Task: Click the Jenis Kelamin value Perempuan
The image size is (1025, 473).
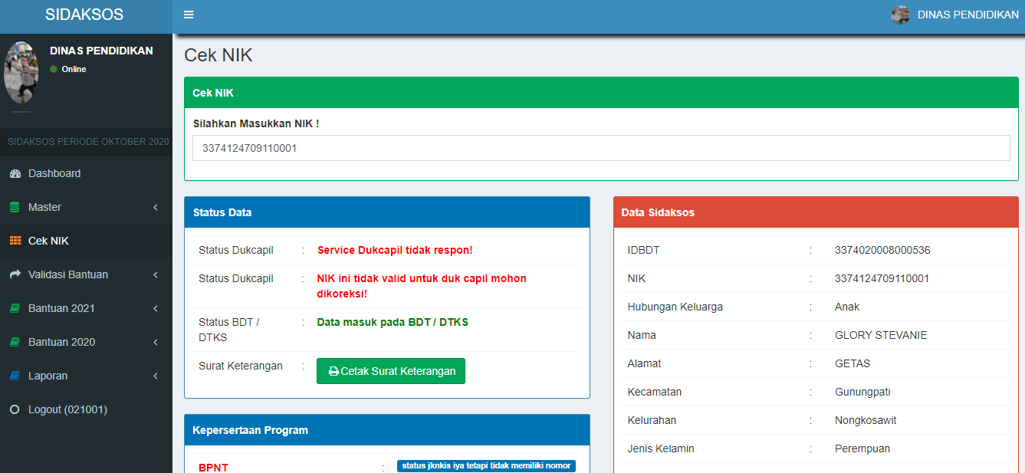Action: pyautogui.click(x=862, y=448)
